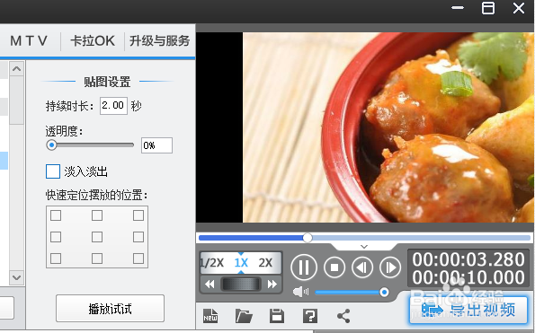The width and height of the screenshot is (535, 333).
Task: Position sticker at bottom-left checkbox
Action: pos(56,259)
